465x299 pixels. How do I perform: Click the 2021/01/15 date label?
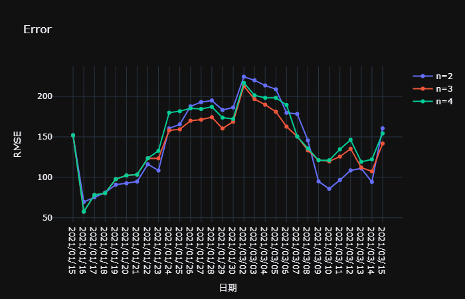72,250
